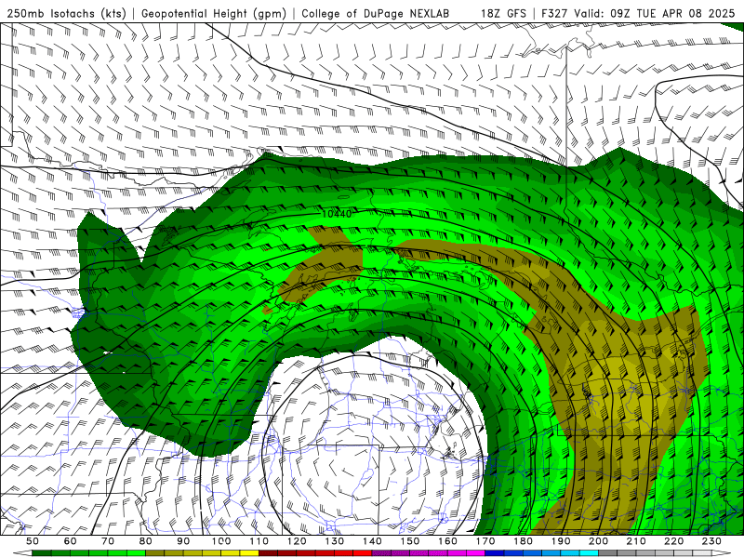This screenshot has width=744, height=558.
Task: Click the 100 label on the color scale
Action: tap(221, 541)
